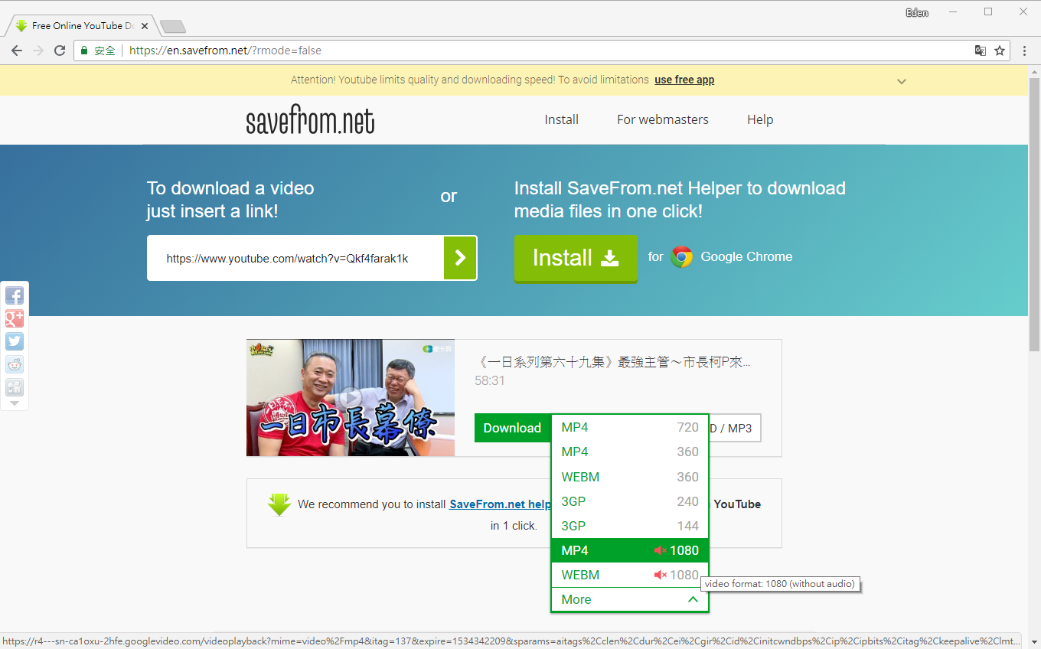Open the Chrome three-dot menu
Screen dimensions: 1041x649
[x=1025, y=51]
